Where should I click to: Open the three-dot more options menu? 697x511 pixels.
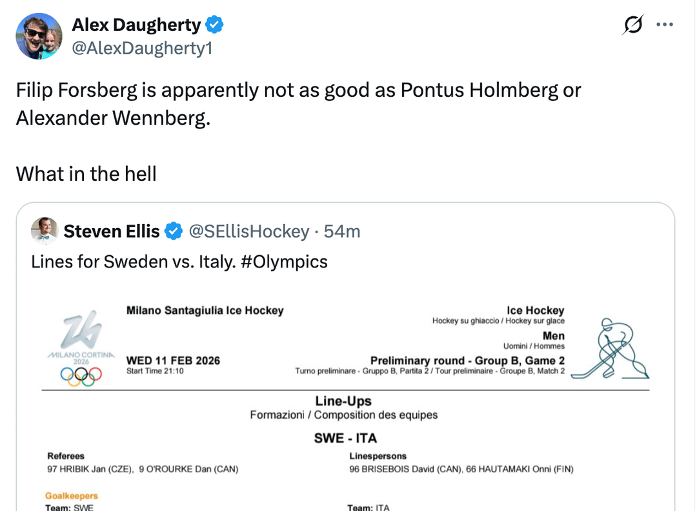tap(664, 25)
